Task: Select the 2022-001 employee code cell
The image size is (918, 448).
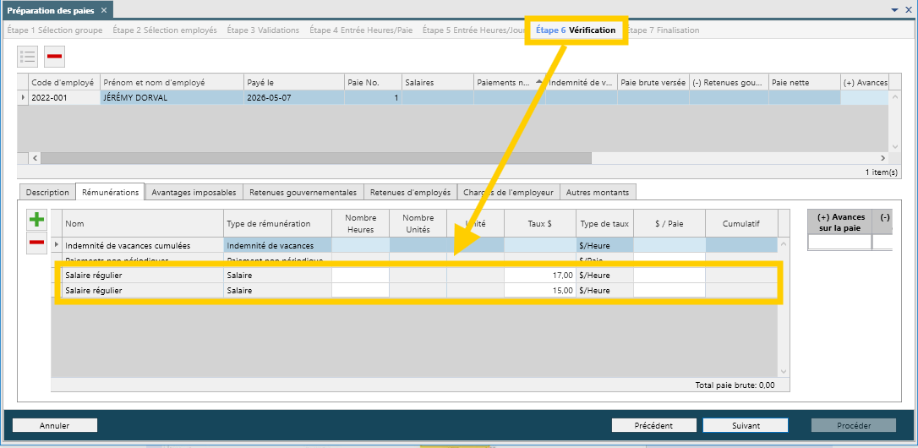Action: (x=64, y=98)
